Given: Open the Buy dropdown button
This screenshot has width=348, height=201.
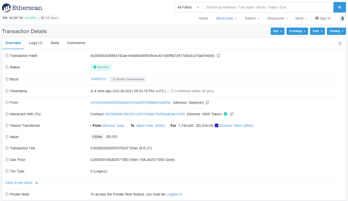Looking at the screenshot, I should point(277,31).
